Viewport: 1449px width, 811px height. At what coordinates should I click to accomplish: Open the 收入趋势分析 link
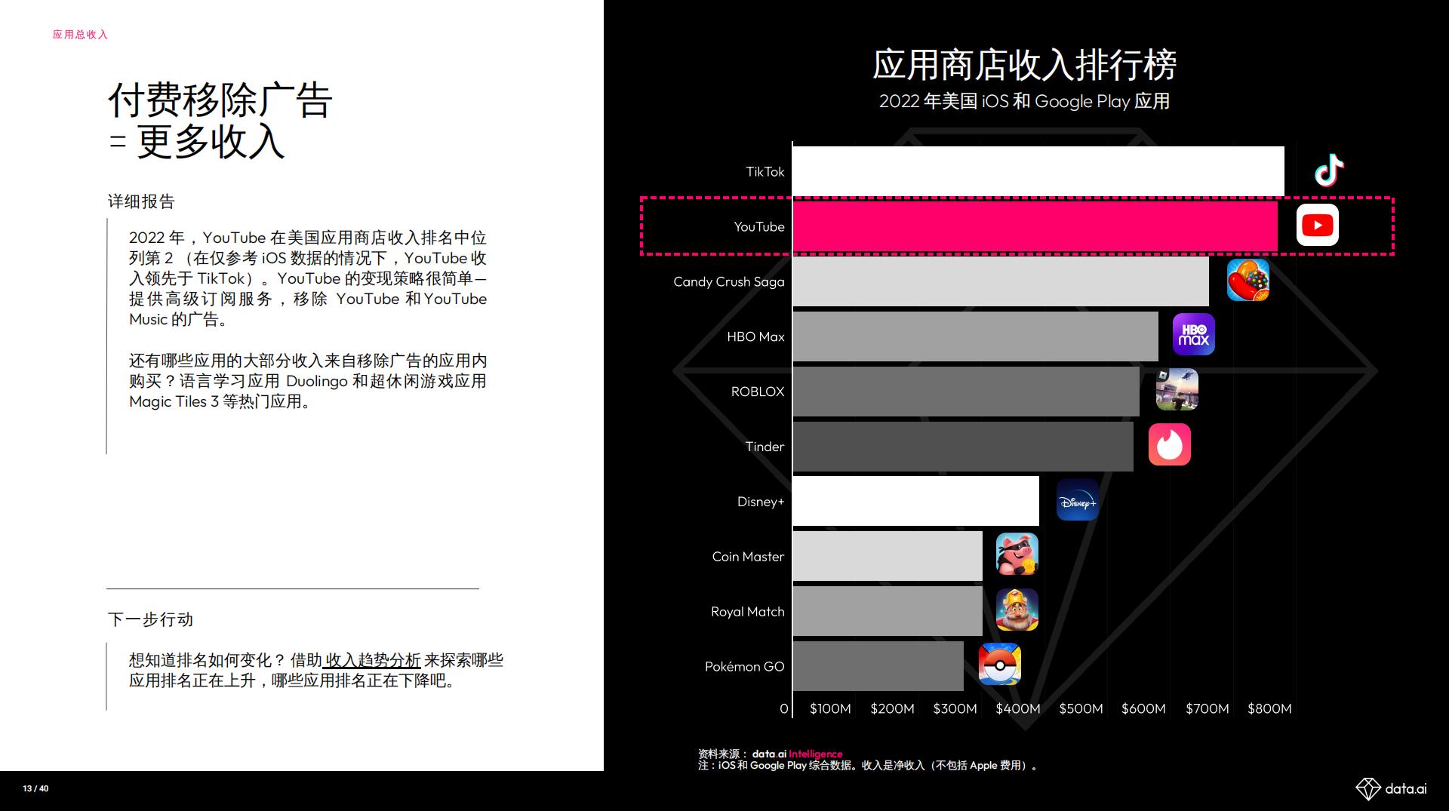371,660
